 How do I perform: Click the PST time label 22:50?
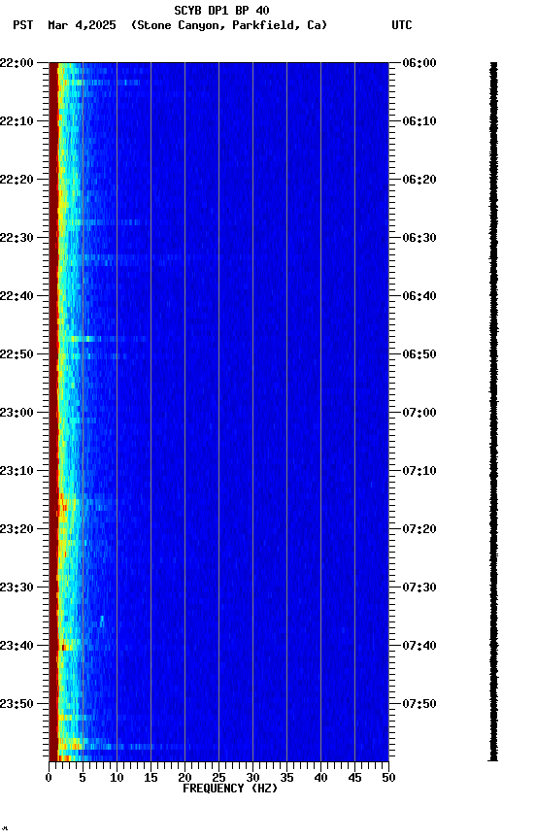17,354
